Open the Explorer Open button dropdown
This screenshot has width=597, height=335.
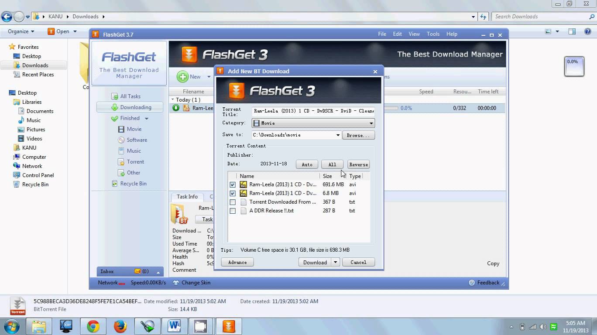pos(75,31)
